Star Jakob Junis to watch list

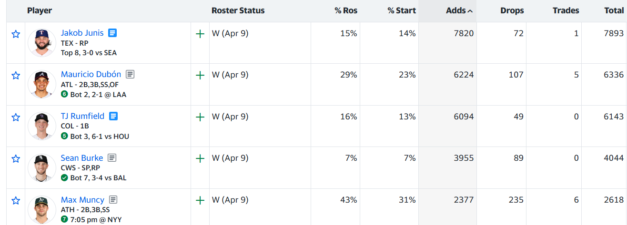coord(16,34)
